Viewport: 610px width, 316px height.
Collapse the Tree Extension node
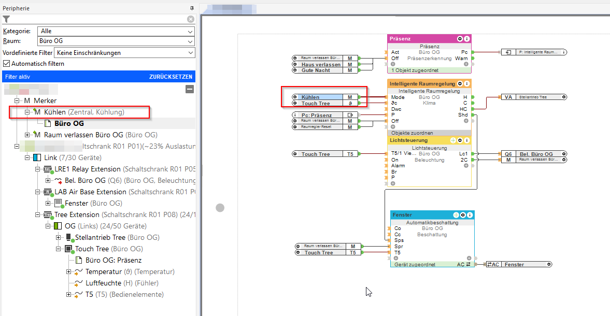37,214
